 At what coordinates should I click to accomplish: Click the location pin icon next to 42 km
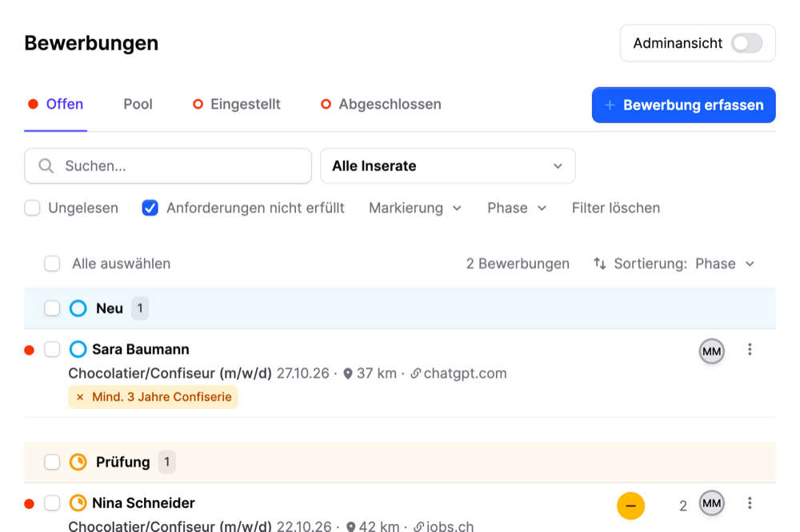[350, 527]
